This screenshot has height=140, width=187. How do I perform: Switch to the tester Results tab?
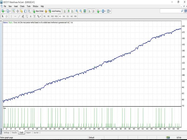tap(14, 132)
